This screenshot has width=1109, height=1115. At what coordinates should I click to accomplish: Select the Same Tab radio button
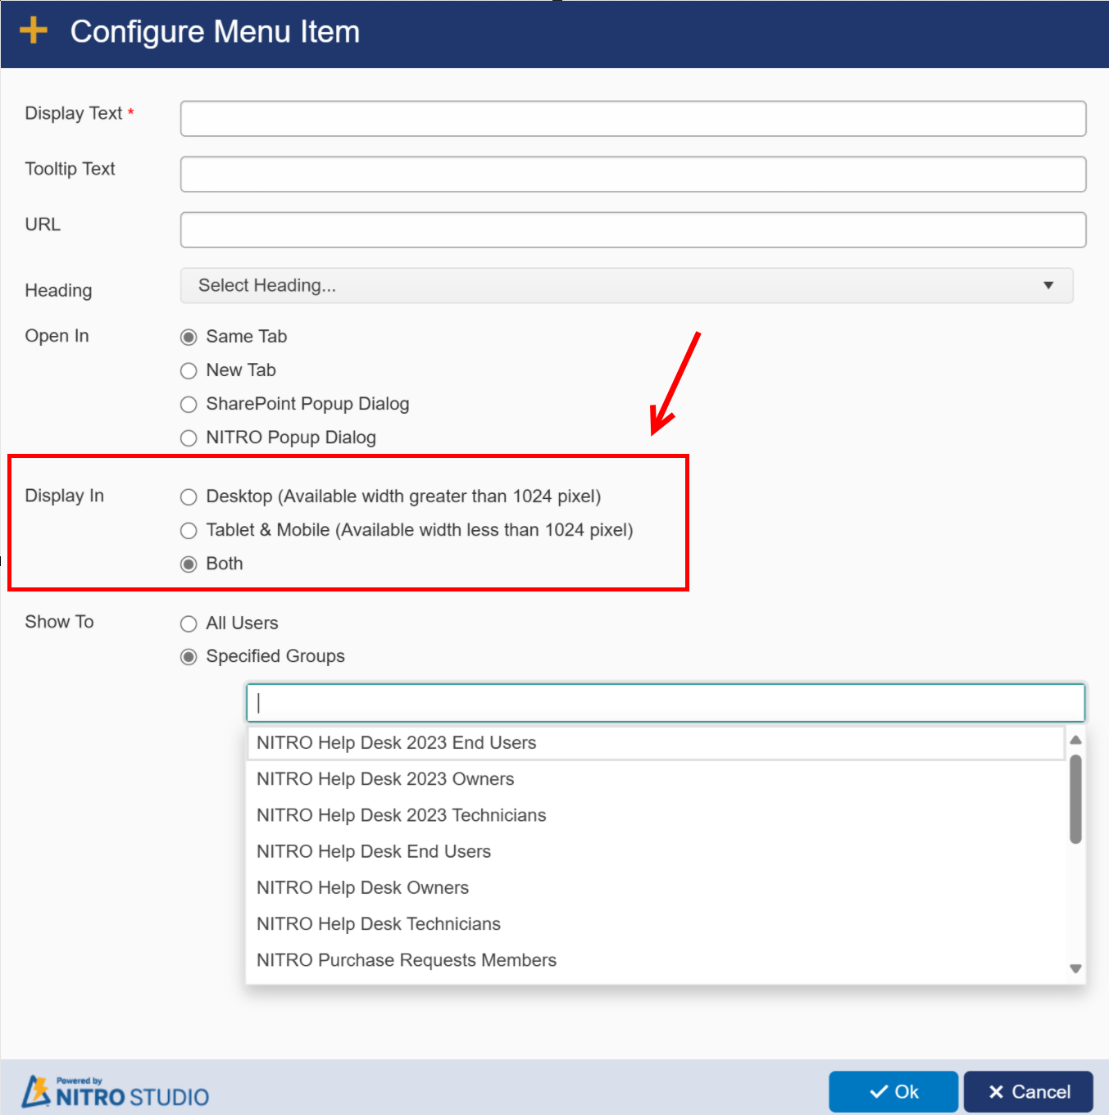[189, 338]
